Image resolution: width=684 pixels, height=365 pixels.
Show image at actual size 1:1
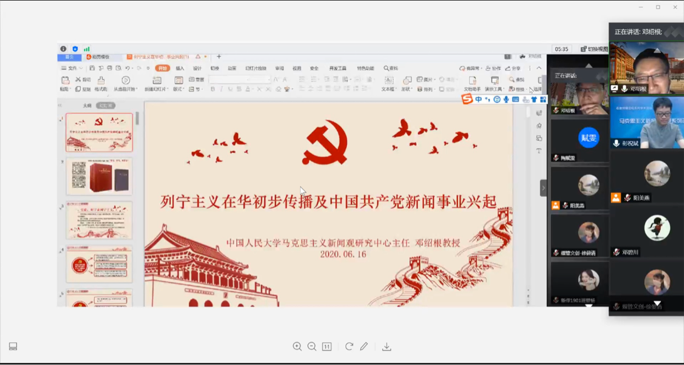pos(327,347)
